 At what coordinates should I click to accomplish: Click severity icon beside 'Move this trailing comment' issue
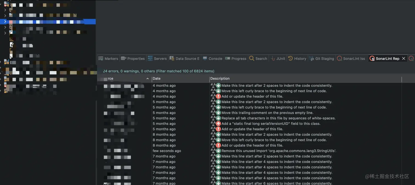(218, 113)
